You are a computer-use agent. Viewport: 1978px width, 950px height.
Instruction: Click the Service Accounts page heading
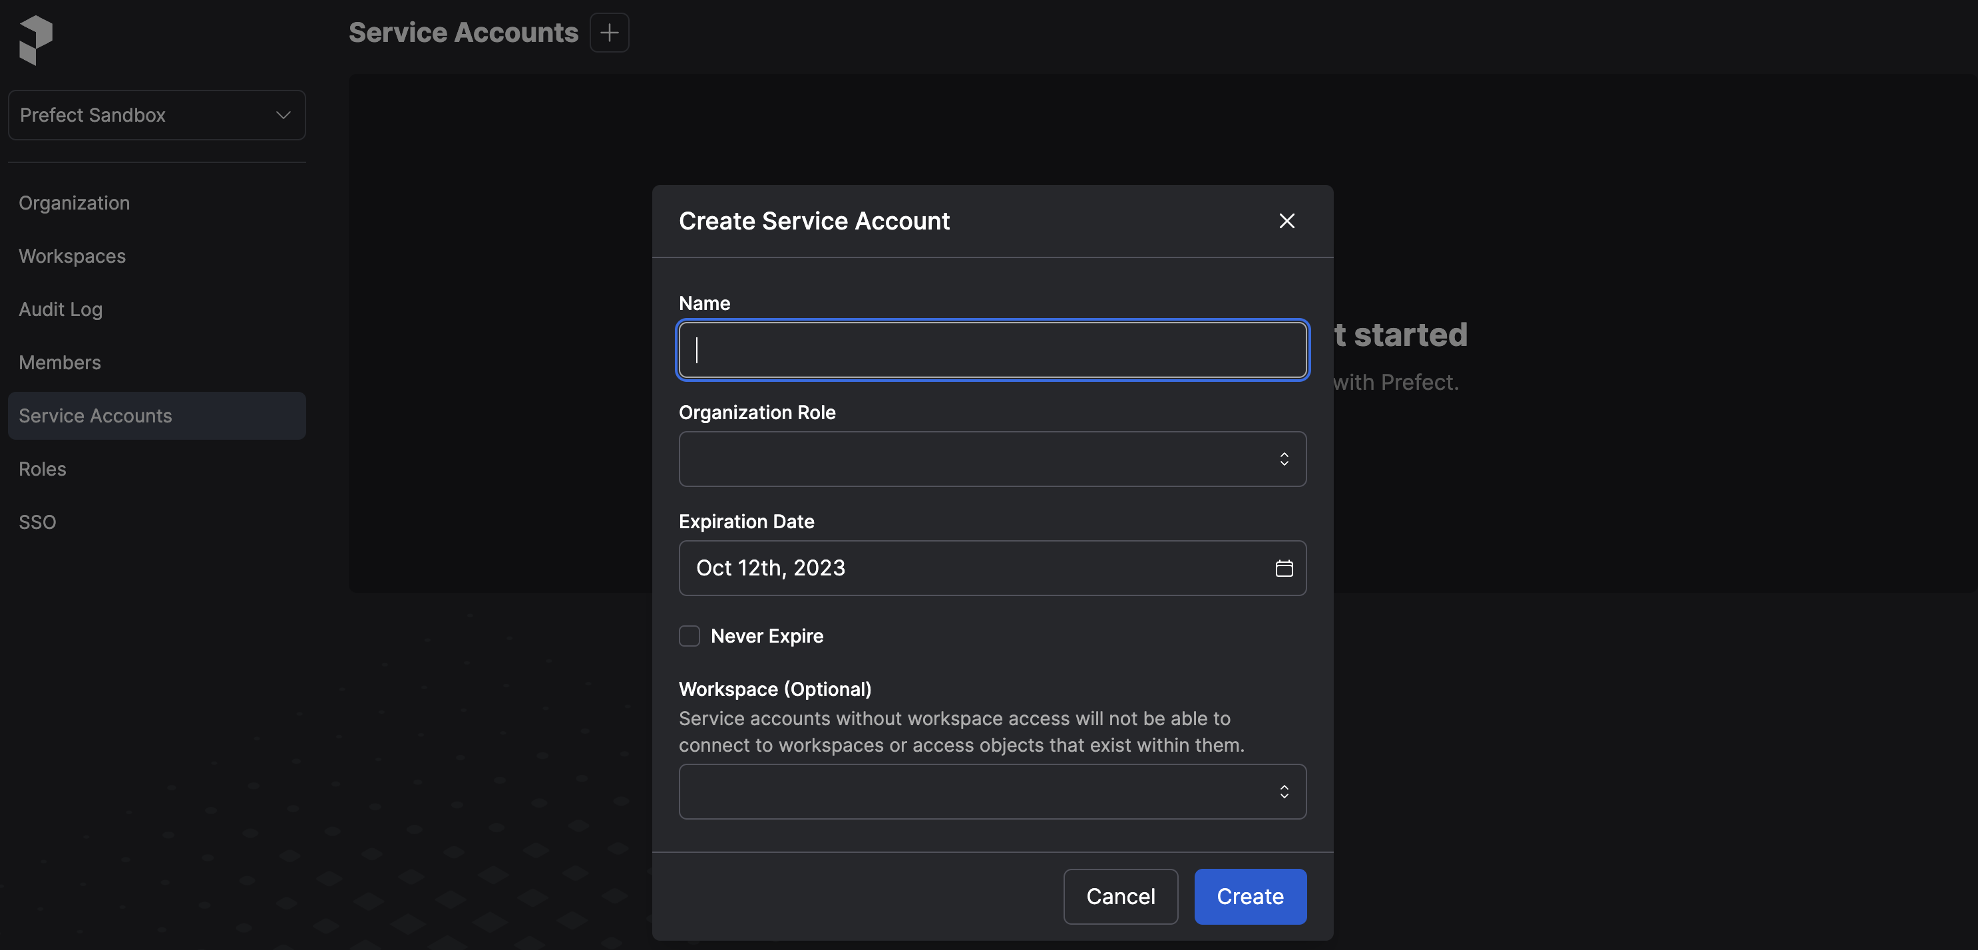click(x=463, y=32)
